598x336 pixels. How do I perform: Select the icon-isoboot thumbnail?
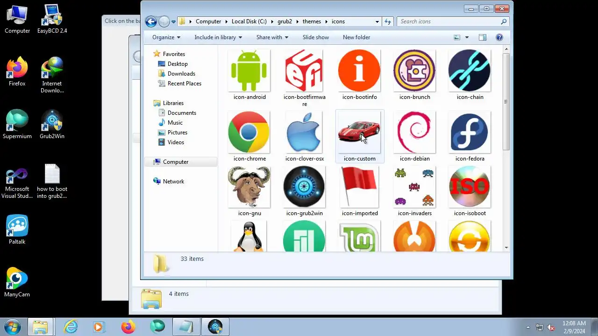(470, 187)
